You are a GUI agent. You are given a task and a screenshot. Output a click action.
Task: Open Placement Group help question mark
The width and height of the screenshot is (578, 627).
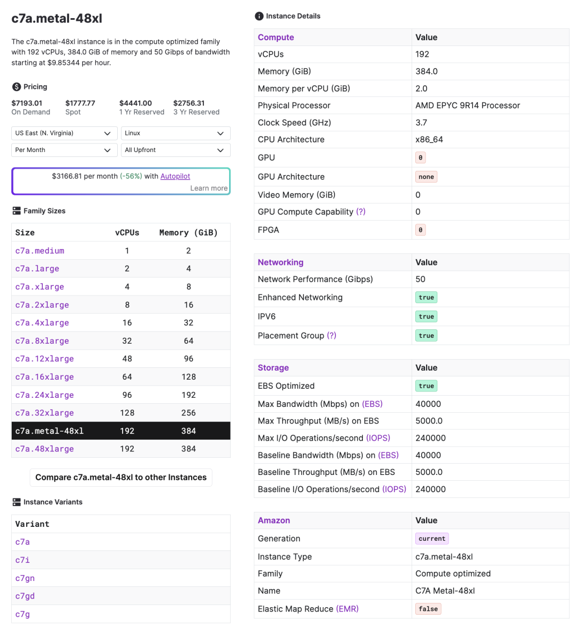(332, 336)
